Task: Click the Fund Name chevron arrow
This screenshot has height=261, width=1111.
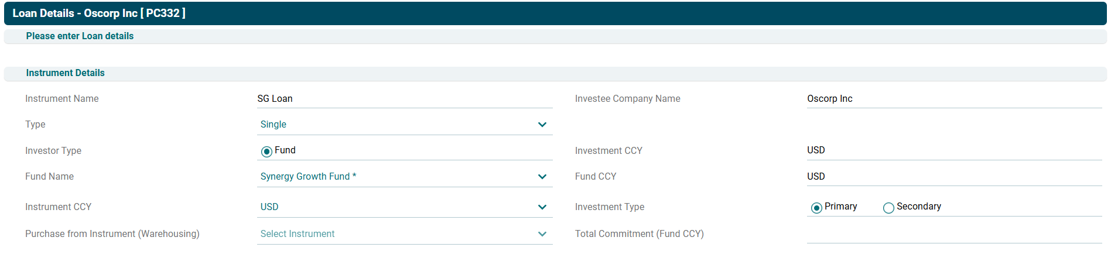Action: (x=542, y=177)
